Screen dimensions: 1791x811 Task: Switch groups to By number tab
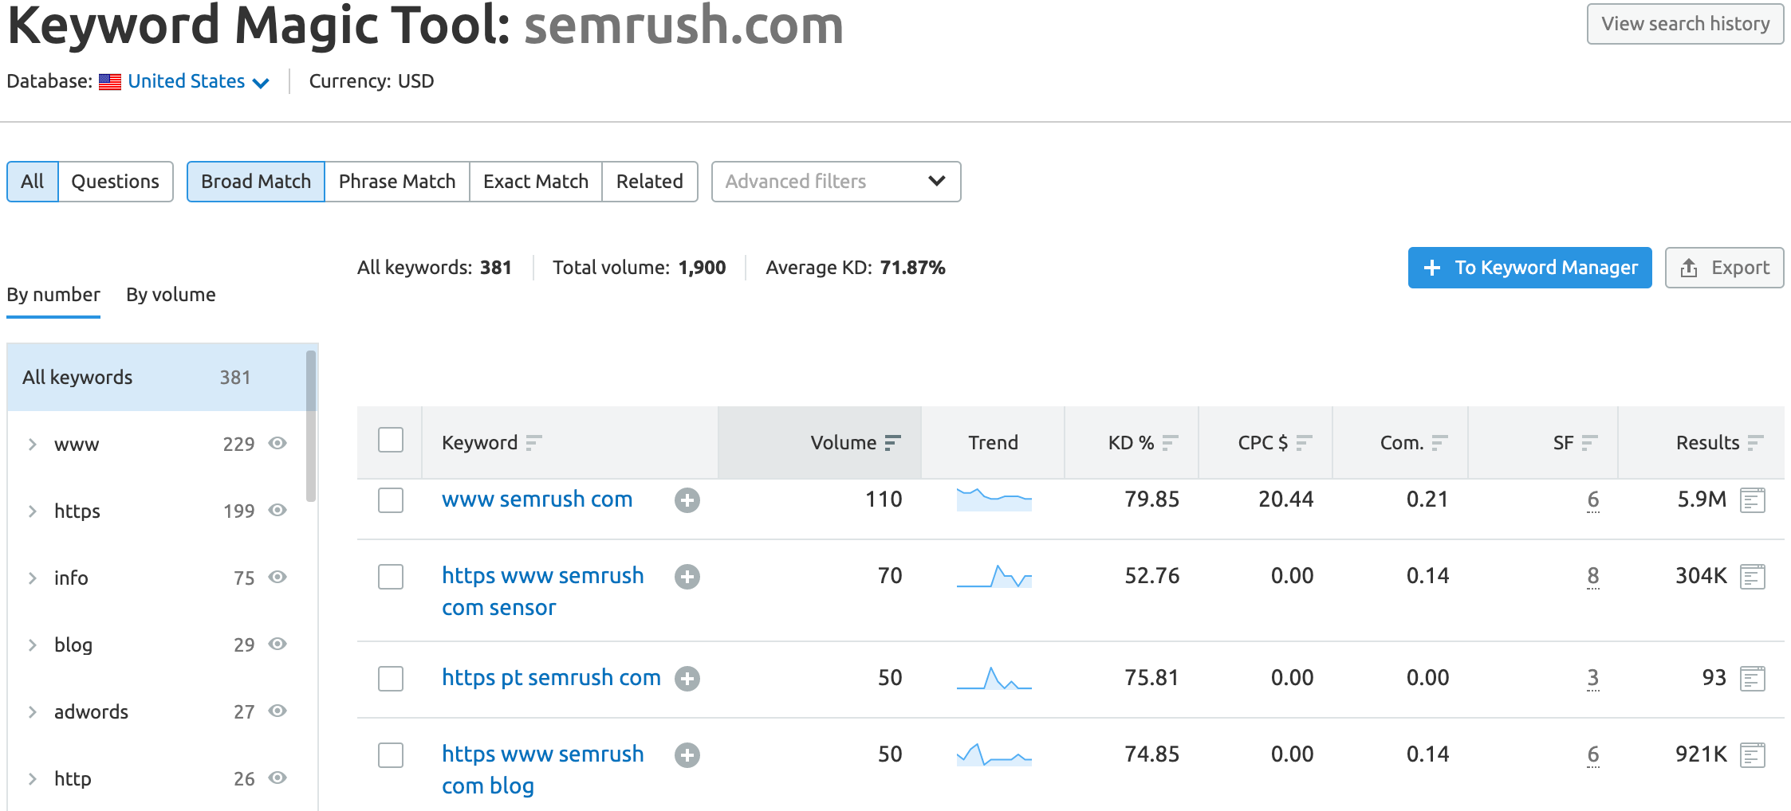53,295
